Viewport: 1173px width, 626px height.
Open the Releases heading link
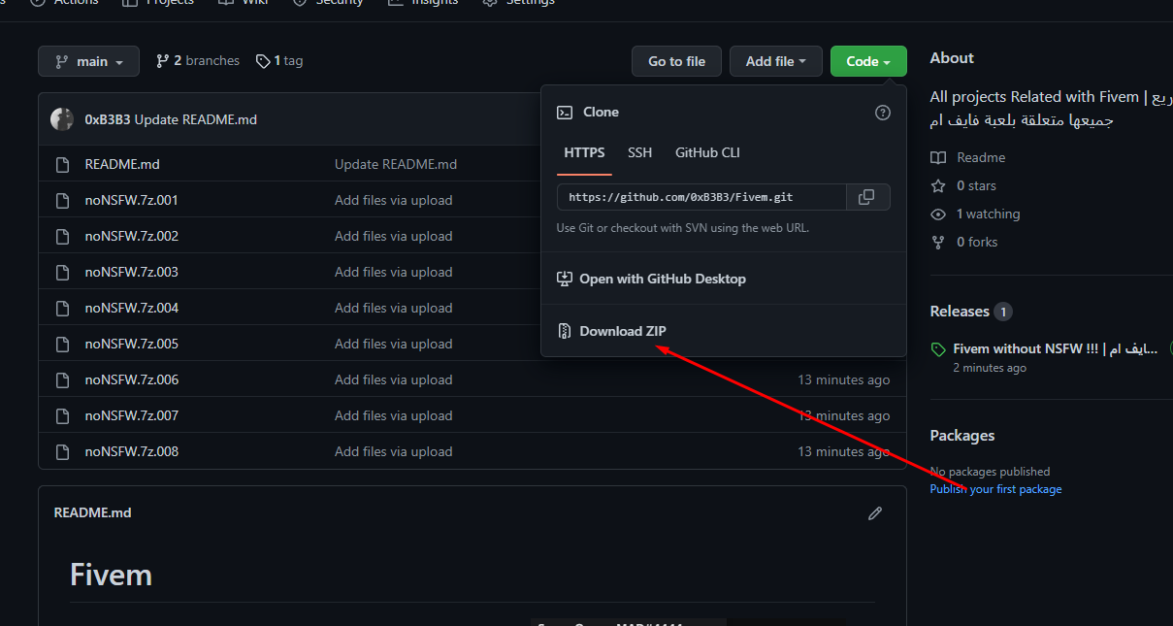click(x=960, y=312)
